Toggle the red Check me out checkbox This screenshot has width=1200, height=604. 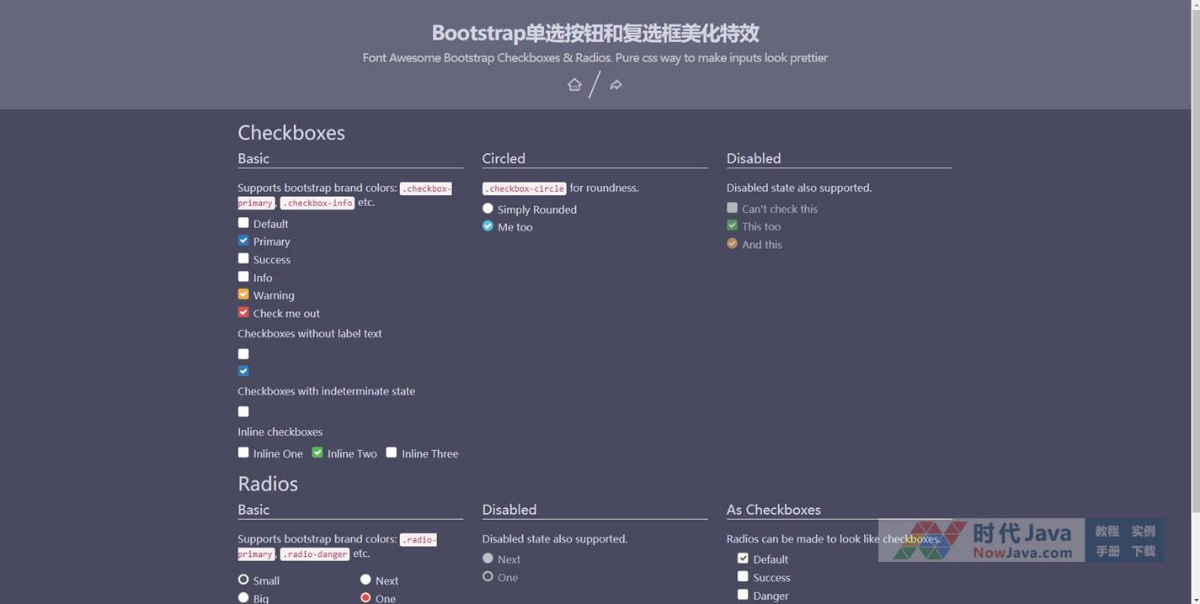[x=243, y=312]
